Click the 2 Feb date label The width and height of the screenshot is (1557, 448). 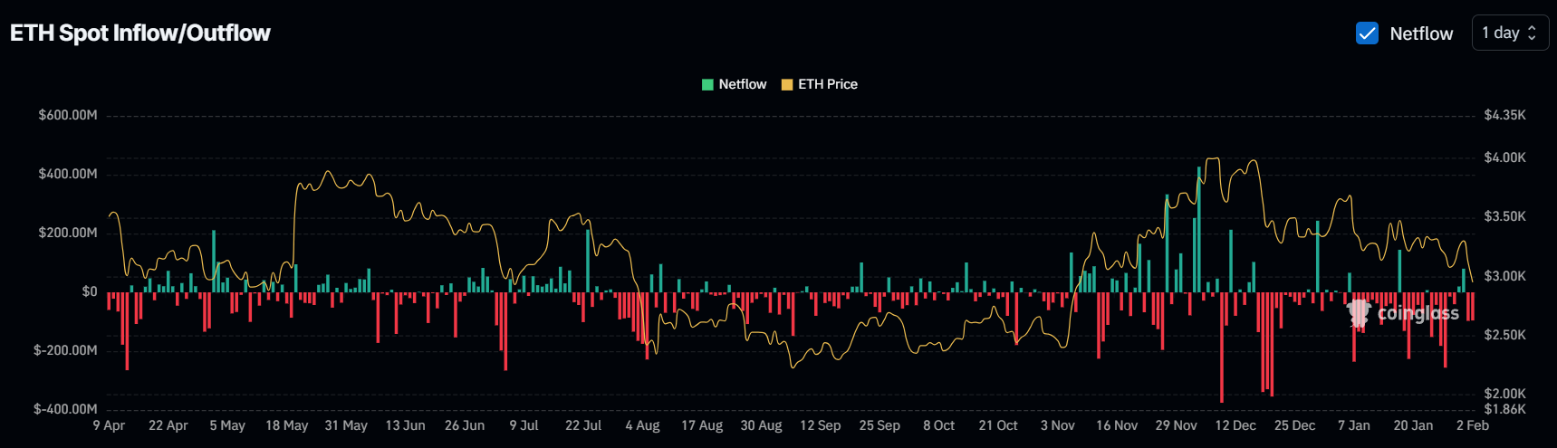tap(1473, 425)
